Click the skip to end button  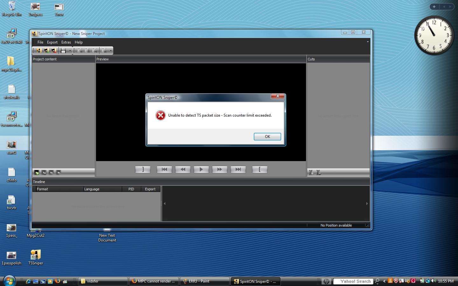pyautogui.click(x=238, y=170)
